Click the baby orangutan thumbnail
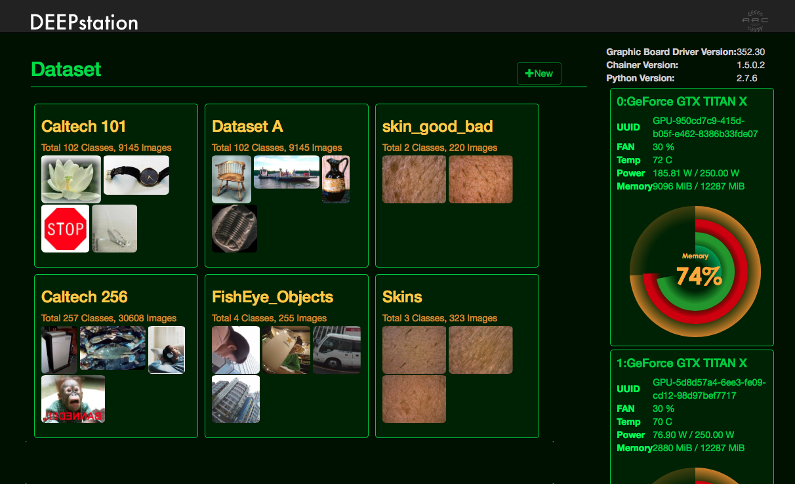The image size is (795, 484). pos(73,399)
